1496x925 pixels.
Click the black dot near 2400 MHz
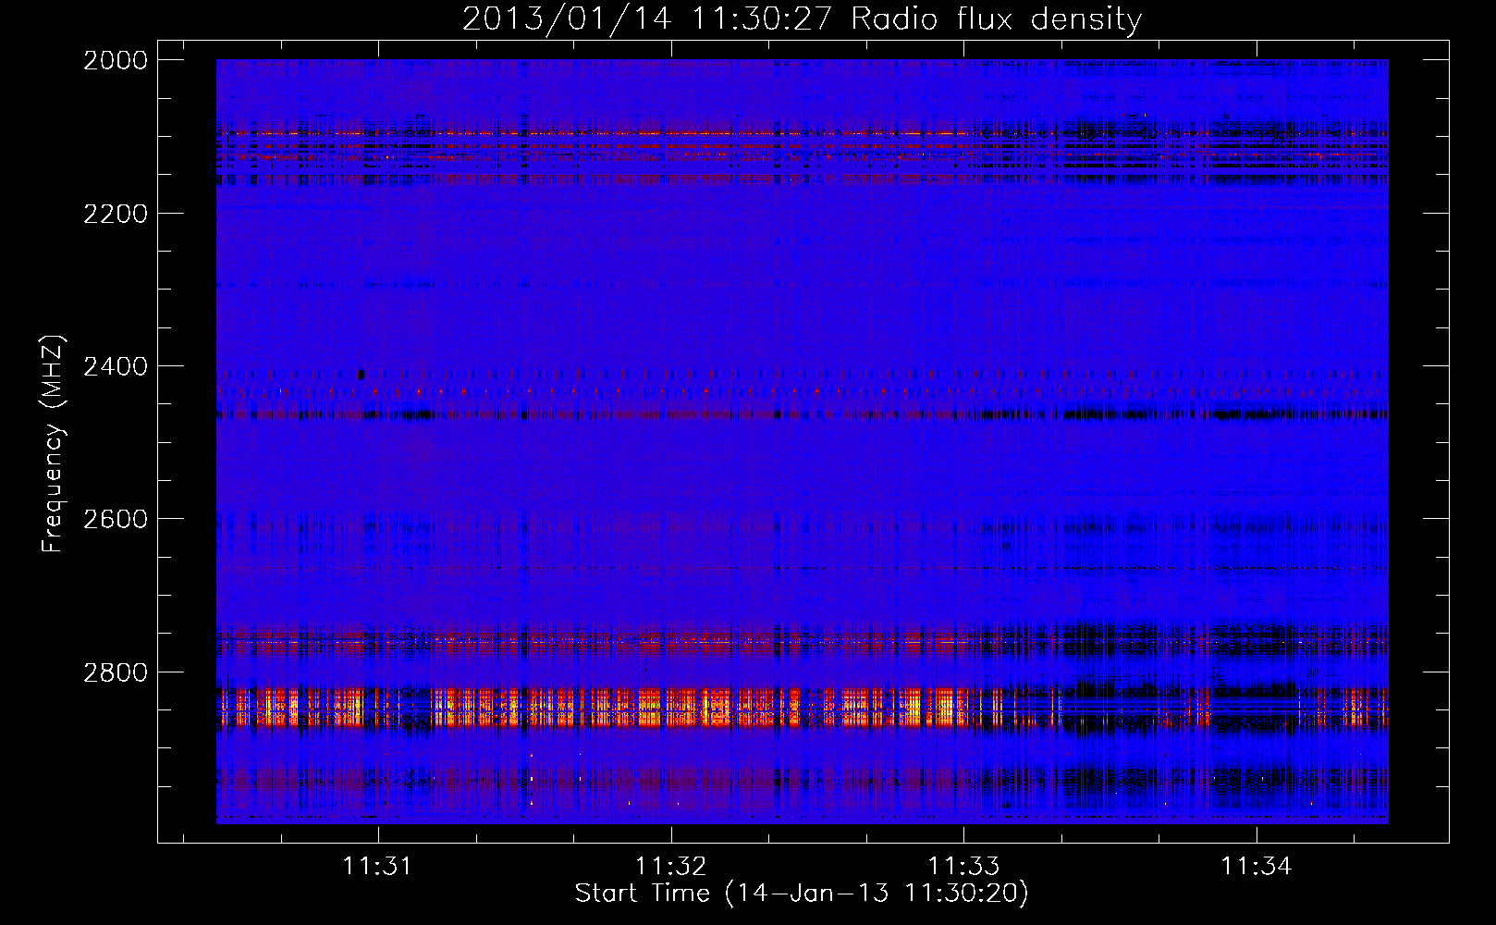coord(361,375)
